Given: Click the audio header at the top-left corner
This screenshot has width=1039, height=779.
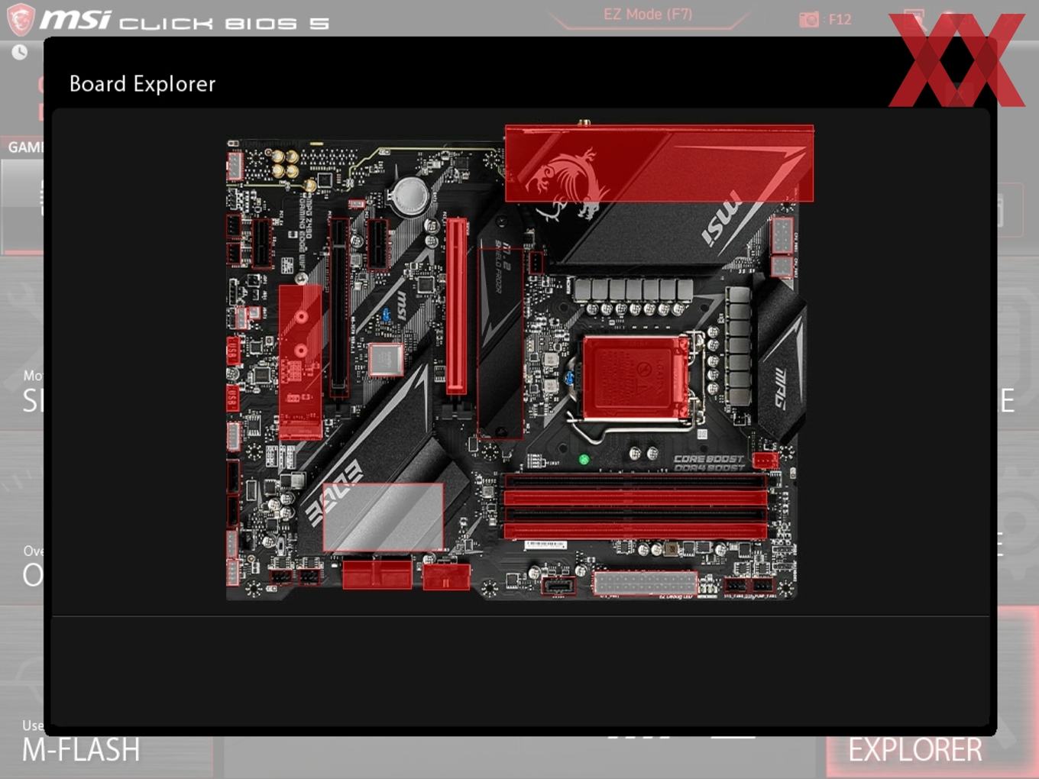Looking at the screenshot, I should point(235,166).
